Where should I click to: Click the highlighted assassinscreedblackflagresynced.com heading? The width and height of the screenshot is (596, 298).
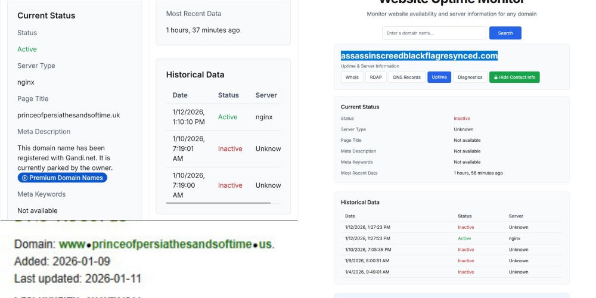pos(419,56)
